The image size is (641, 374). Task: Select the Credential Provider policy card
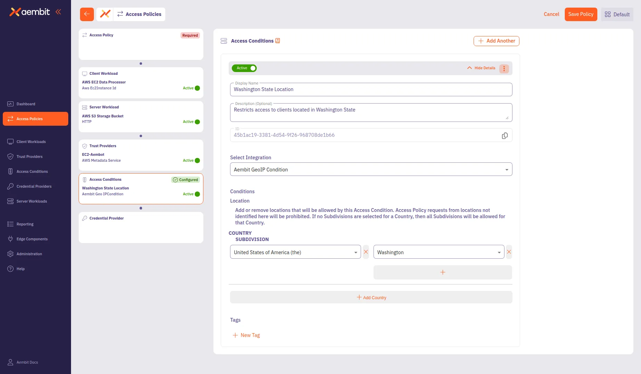141,228
